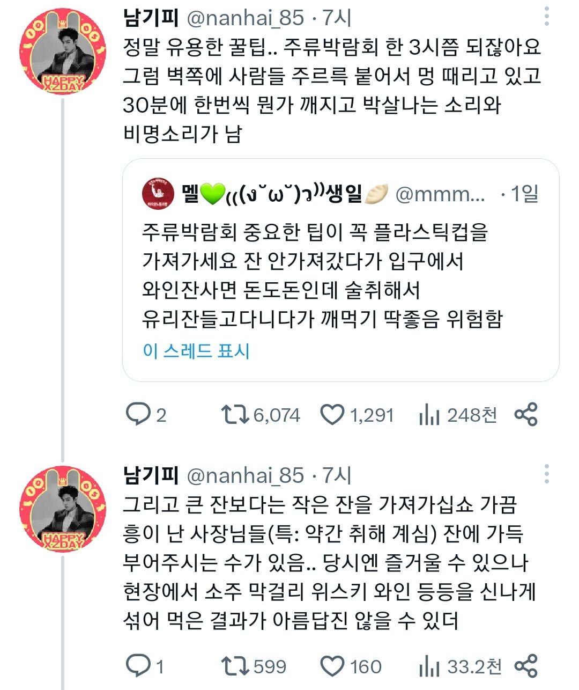The height and width of the screenshot is (690, 579).
Task: Retweet the first tweet with 6,074 retweets
Action: [235, 415]
